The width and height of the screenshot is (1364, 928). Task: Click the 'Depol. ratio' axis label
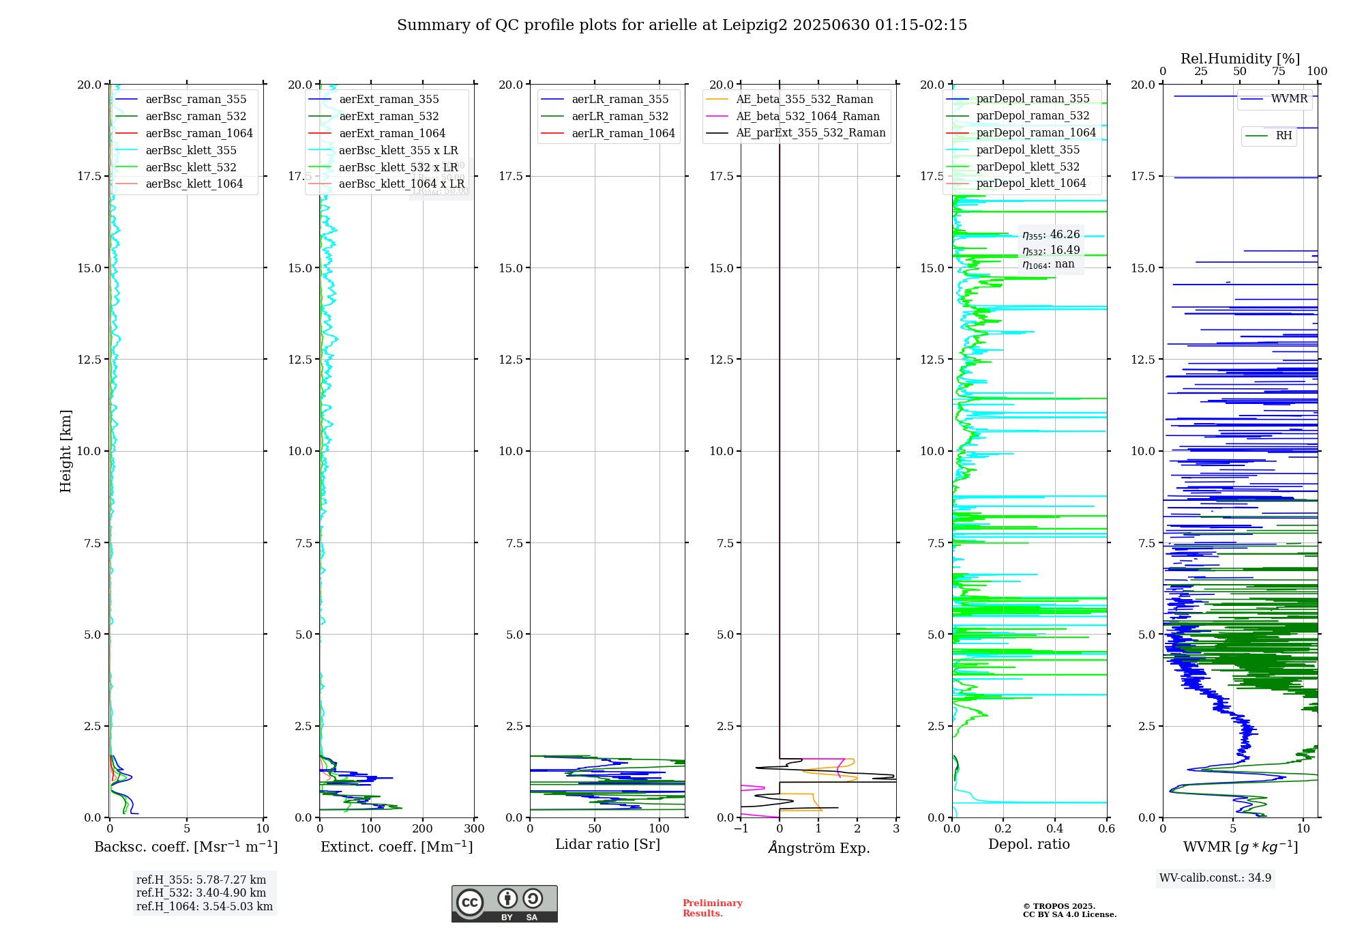click(x=1029, y=845)
